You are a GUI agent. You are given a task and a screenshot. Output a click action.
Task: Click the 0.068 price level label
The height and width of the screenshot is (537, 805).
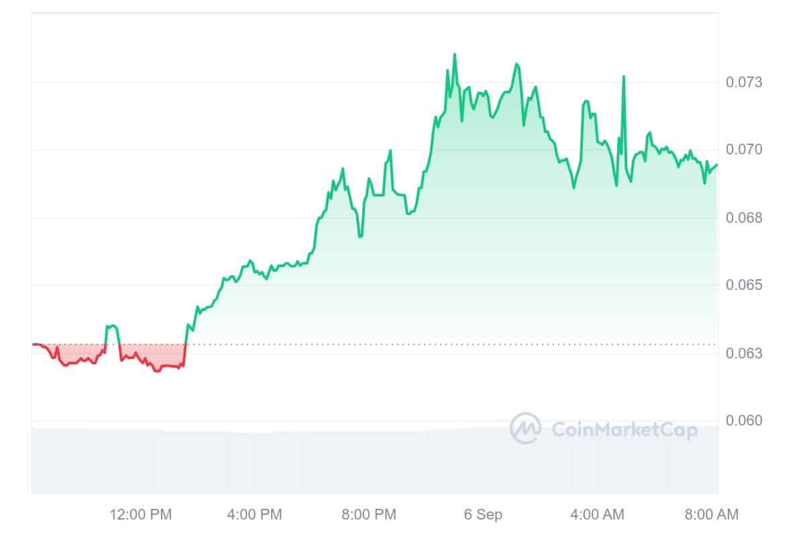pyautogui.click(x=744, y=218)
